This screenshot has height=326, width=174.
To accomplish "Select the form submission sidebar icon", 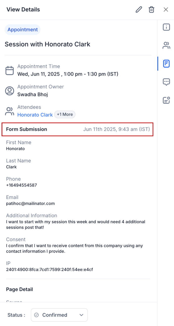I will click(166, 64).
